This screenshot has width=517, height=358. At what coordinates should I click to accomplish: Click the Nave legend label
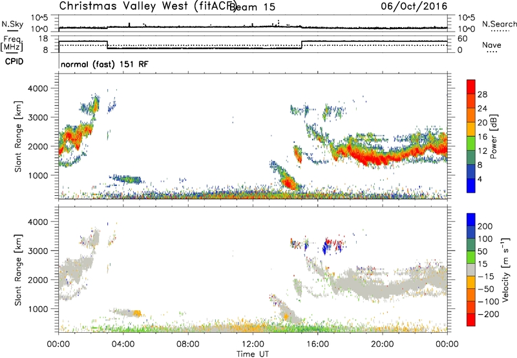[x=492, y=45]
